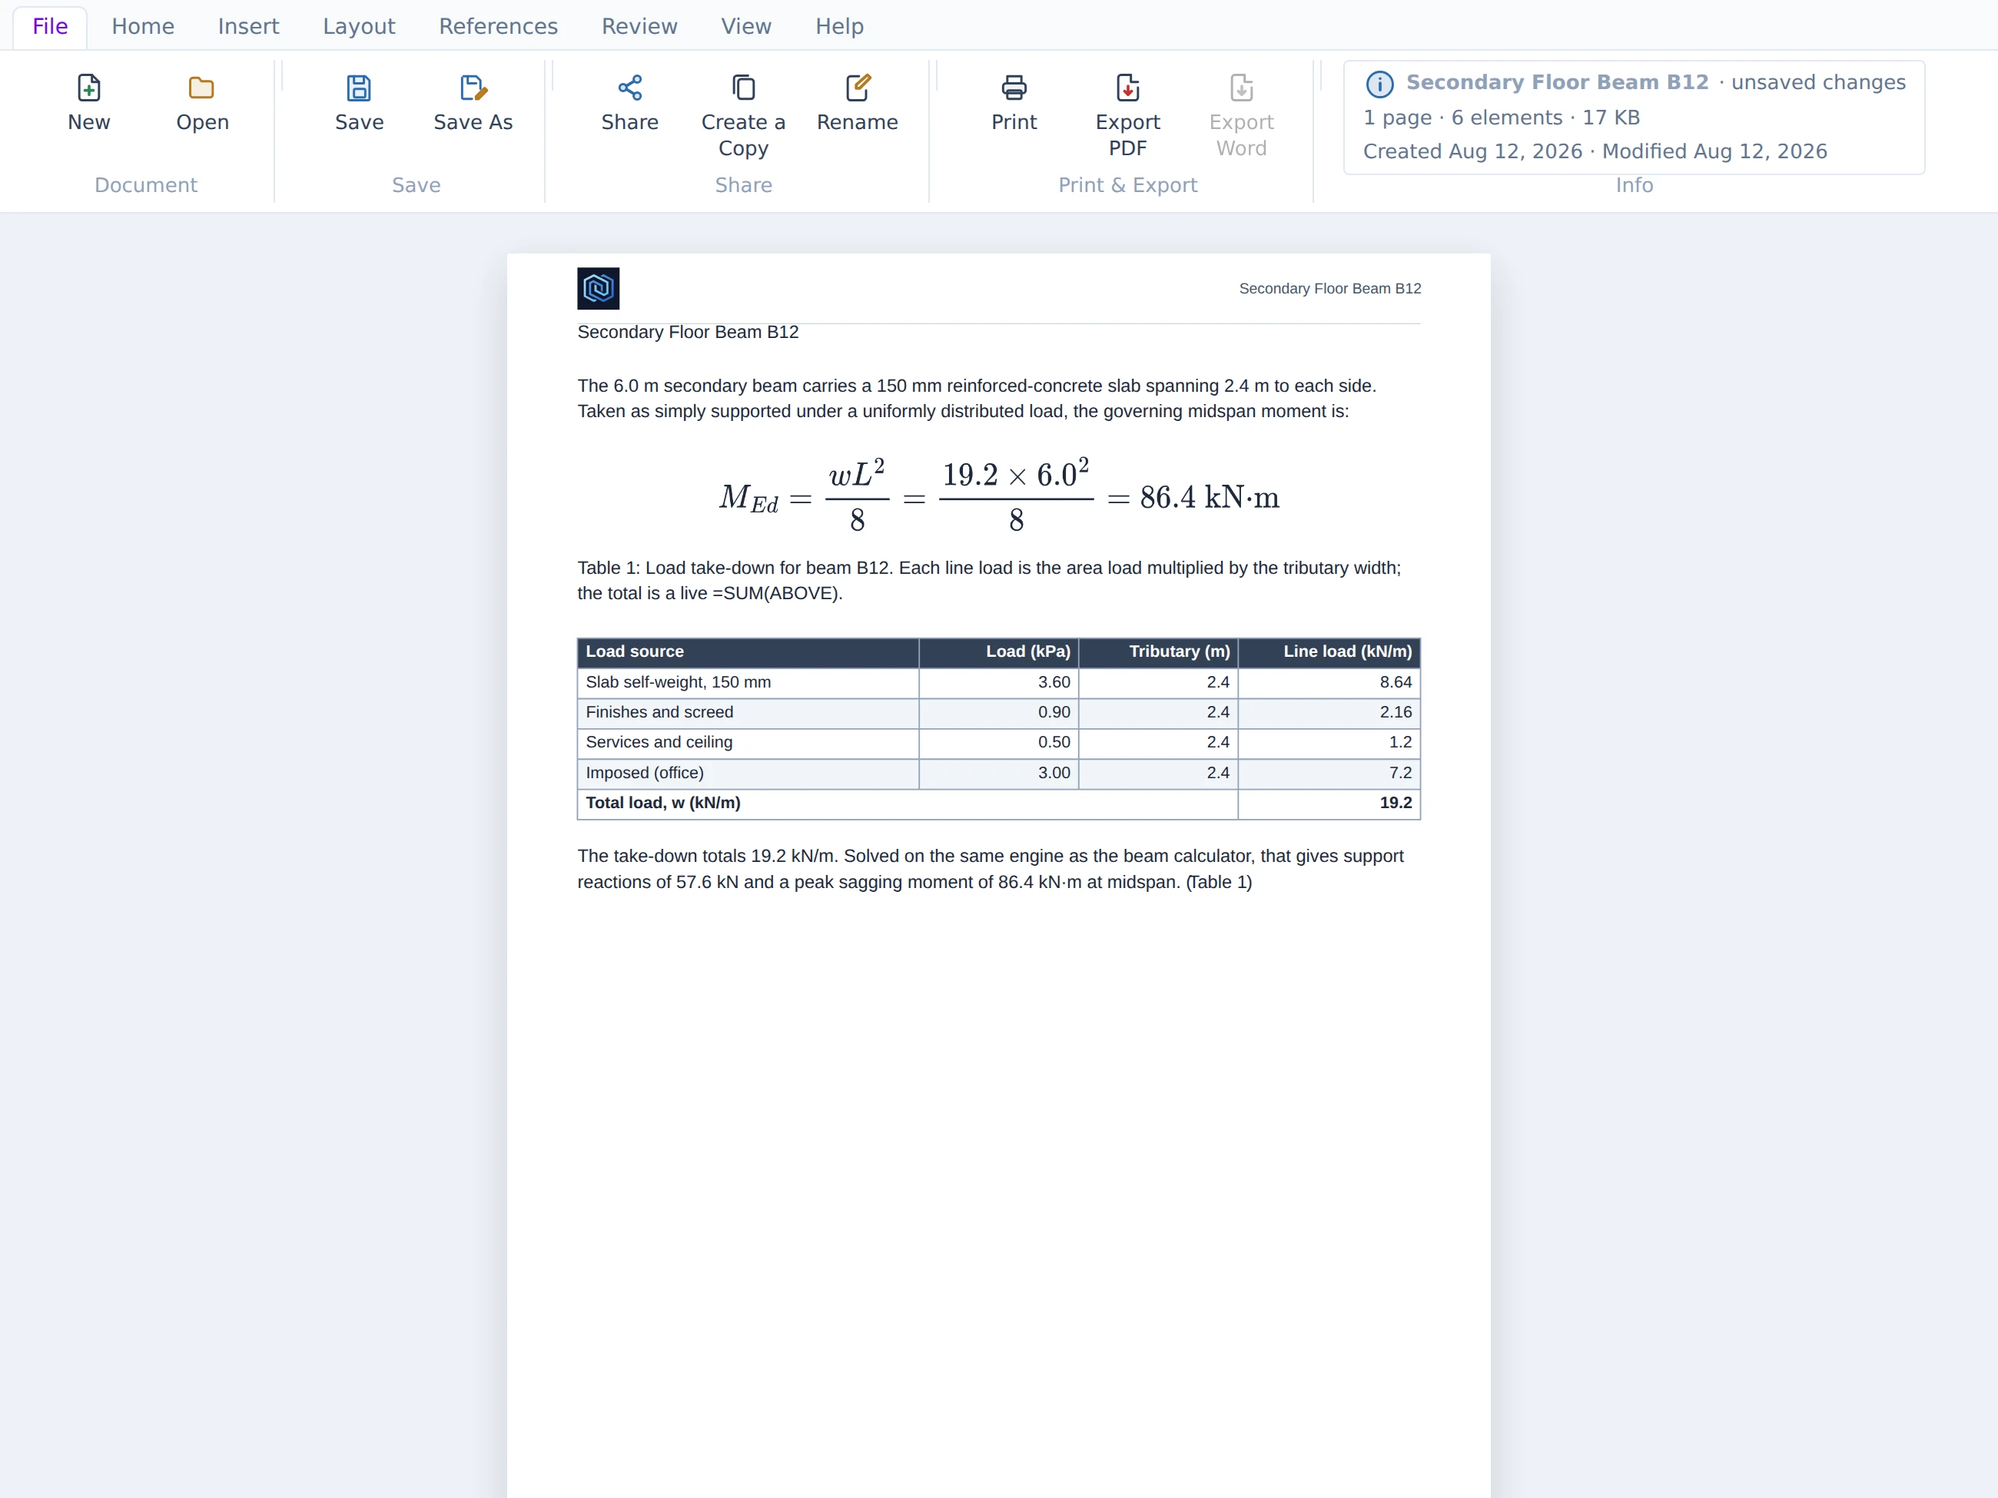Click the 'unsaved changes' status text

[x=1818, y=82]
